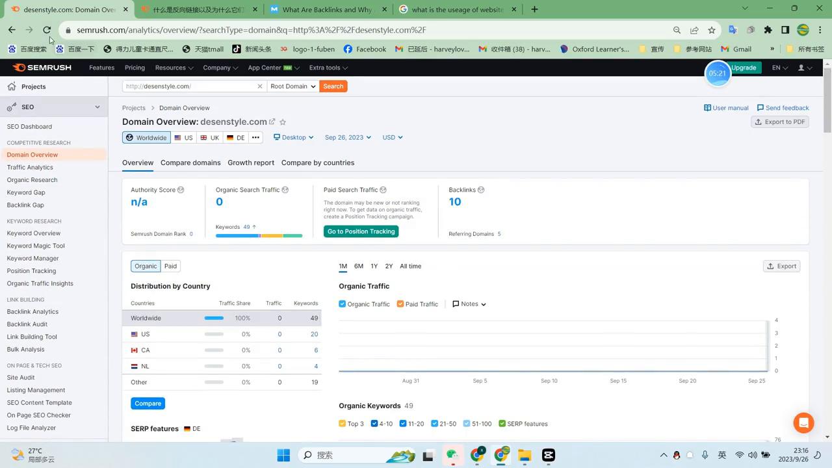Click orange Search button
This screenshot has width=832, height=468.
pos(333,86)
